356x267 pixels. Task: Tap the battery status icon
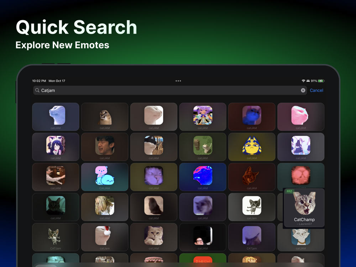(321, 81)
